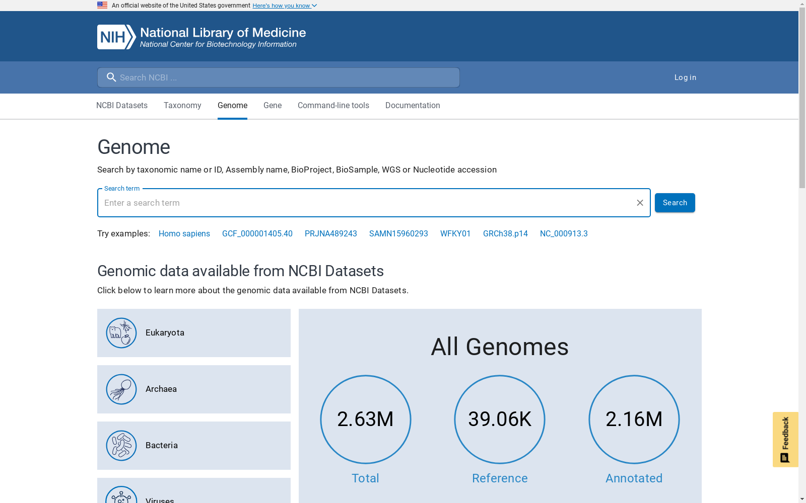Click the page vertical scrollbar thumb
Viewport: 806px width, 503px height.
click(x=802, y=98)
